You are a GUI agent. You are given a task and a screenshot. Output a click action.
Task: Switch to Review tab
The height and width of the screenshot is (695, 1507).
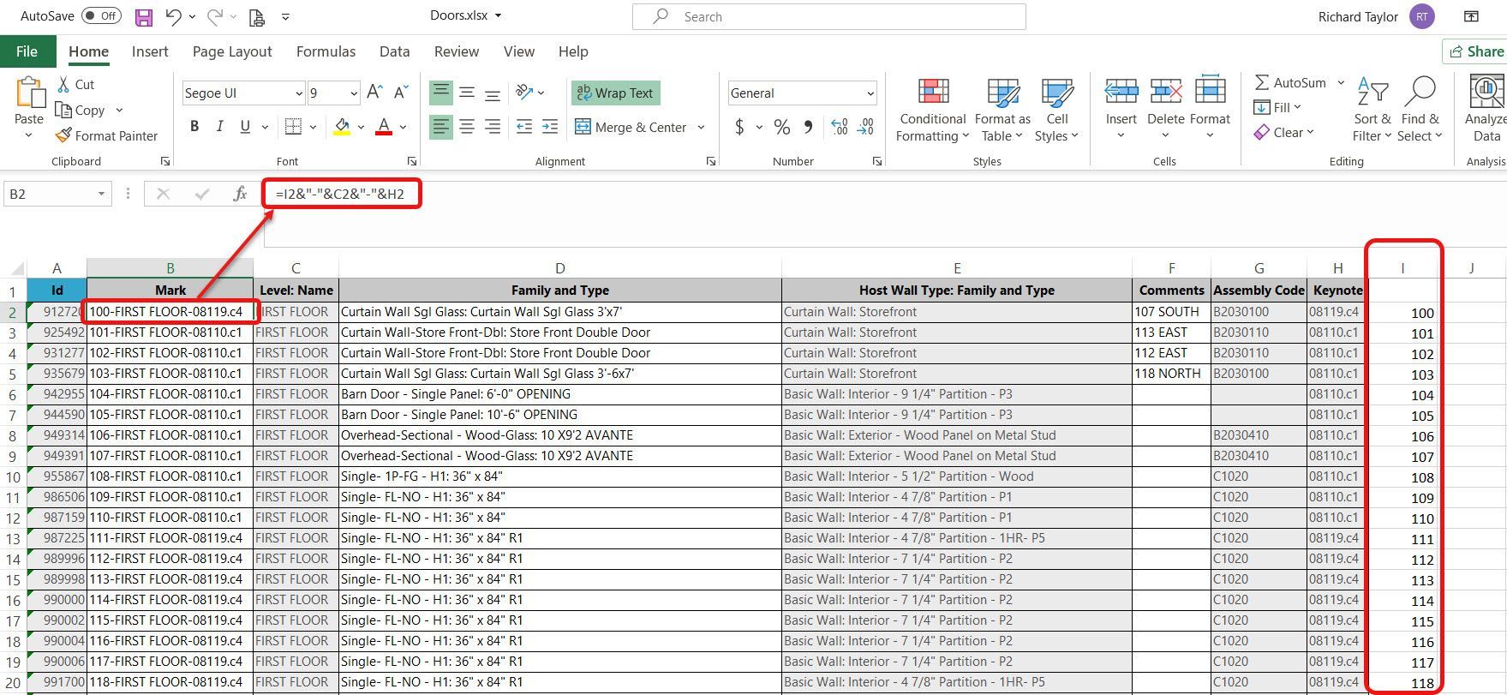coord(457,51)
